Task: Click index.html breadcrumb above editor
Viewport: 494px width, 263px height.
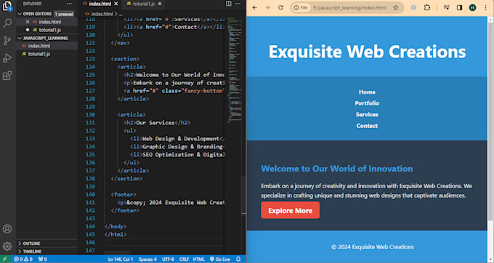Action: coord(102,14)
